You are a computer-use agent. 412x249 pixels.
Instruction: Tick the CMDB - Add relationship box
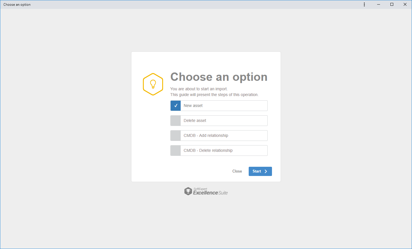click(x=175, y=135)
